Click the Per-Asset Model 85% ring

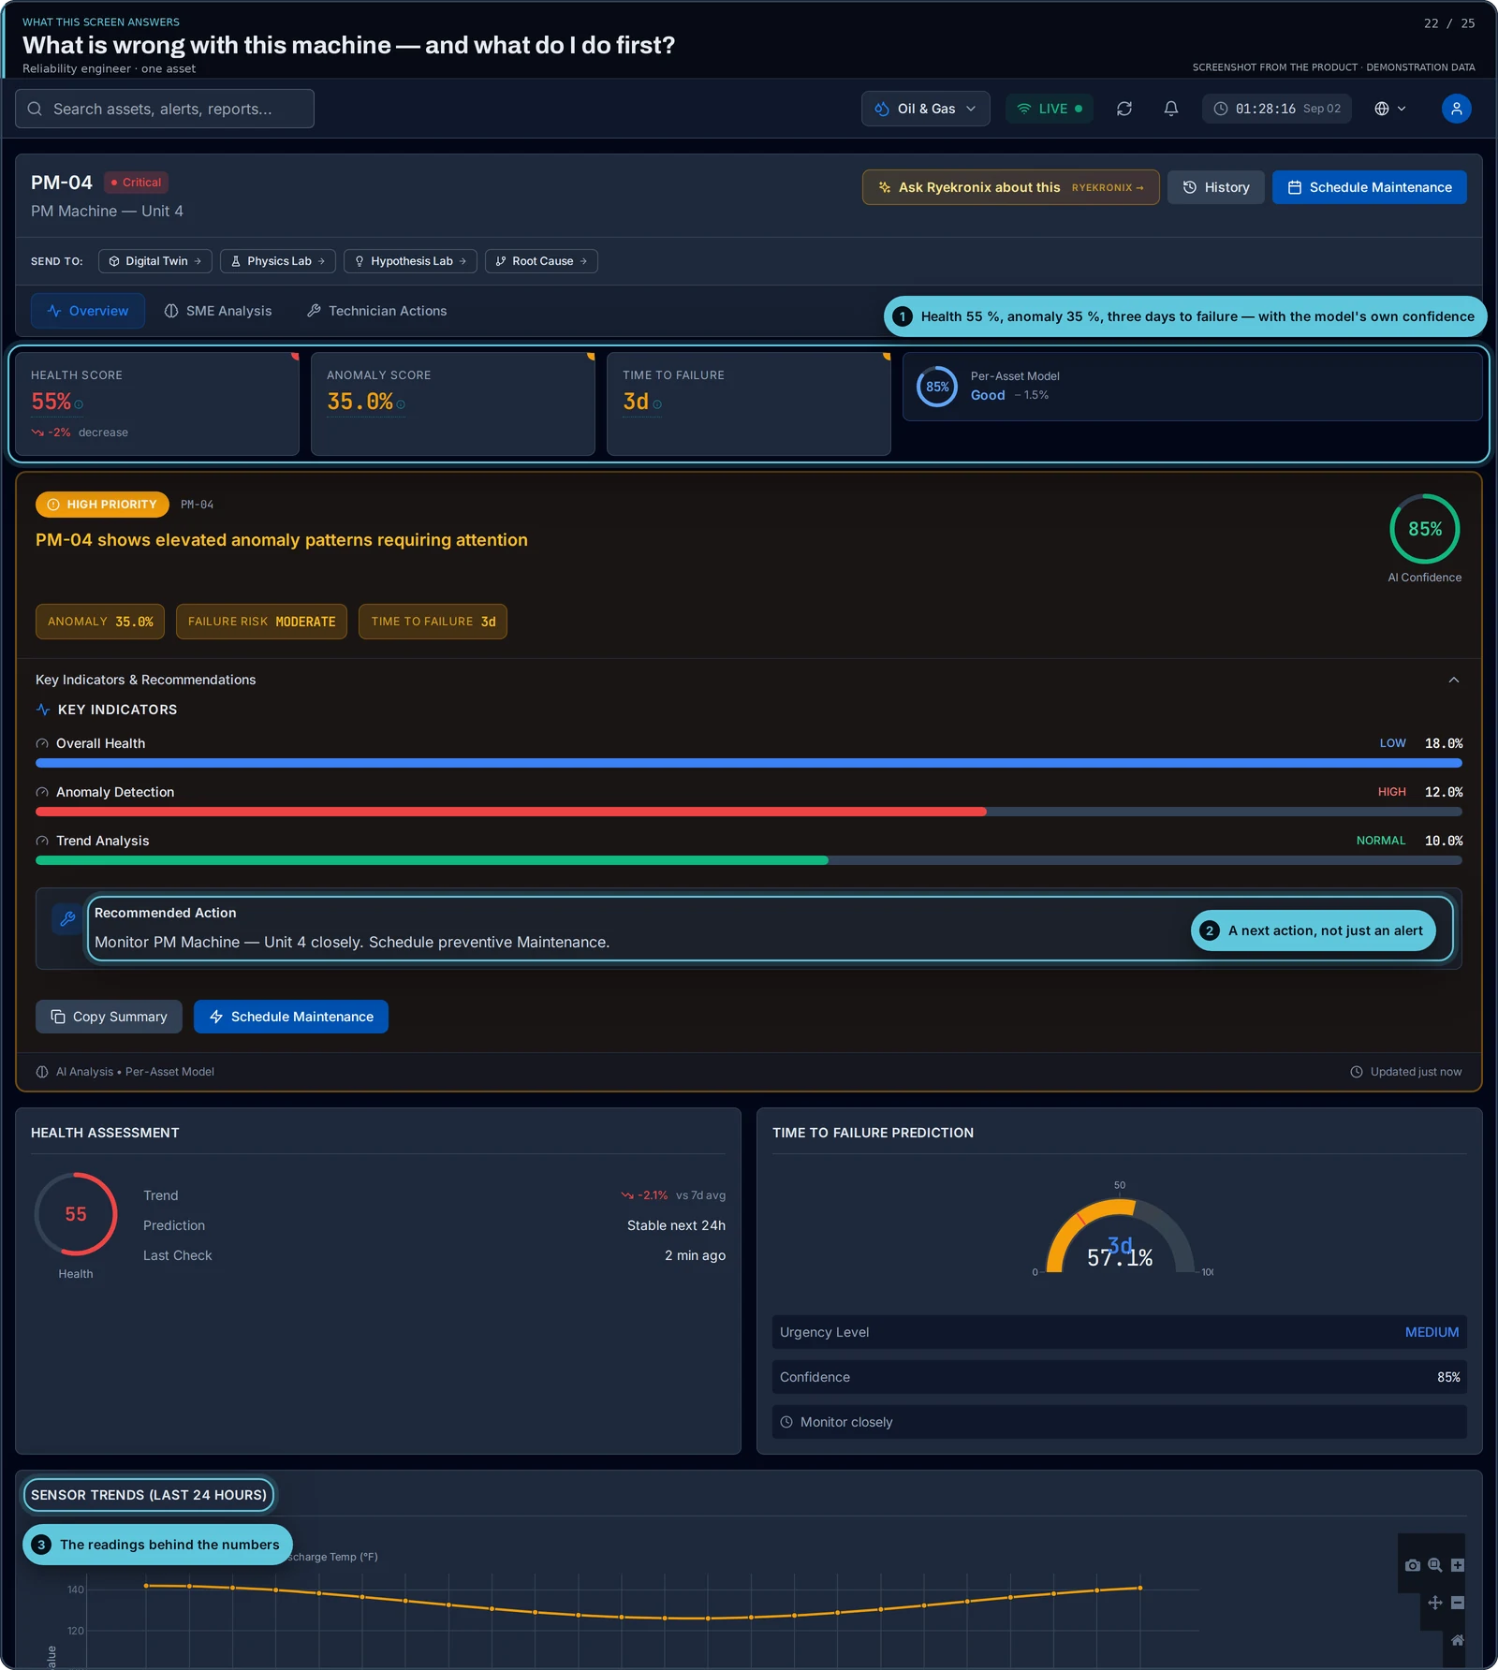pyautogui.click(x=936, y=387)
